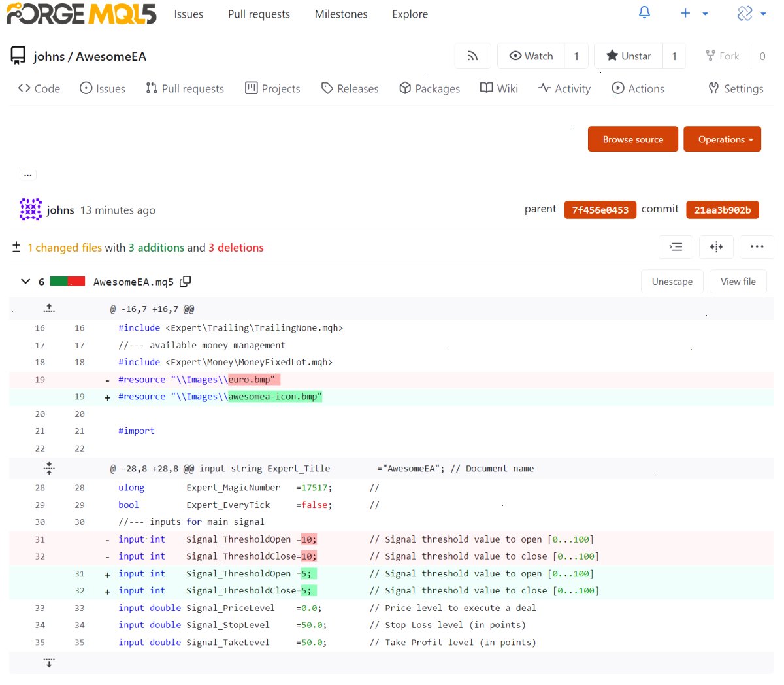The image size is (784, 685).
Task: Open the Operations dropdown
Action: point(722,139)
